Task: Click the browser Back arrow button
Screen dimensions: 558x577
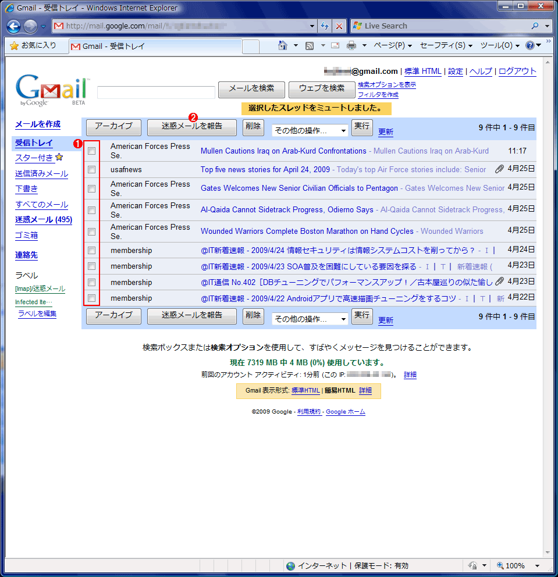Action: point(13,26)
